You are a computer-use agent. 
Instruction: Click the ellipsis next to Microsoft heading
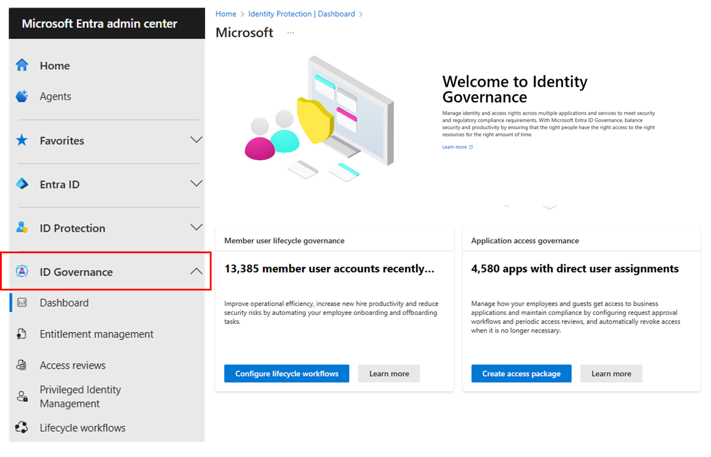(290, 33)
